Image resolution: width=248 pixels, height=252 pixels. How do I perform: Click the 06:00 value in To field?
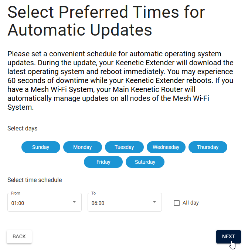click(98, 203)
